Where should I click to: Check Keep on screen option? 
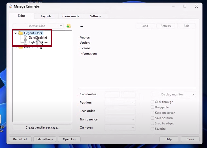152,113
